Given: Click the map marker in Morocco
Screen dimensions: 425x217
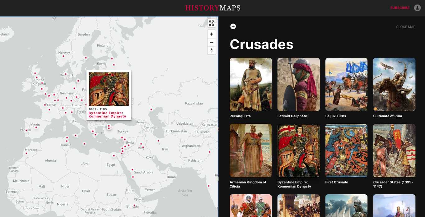Looking at the screenshot, I should (26, 153).
